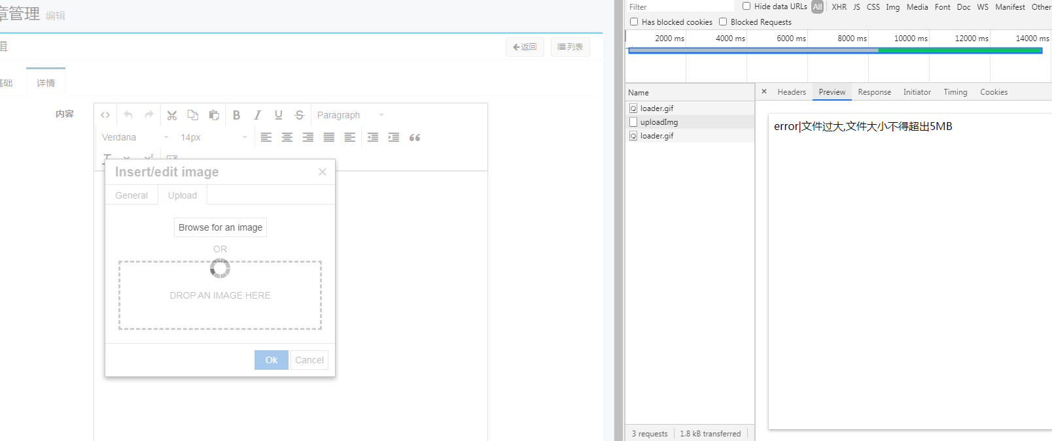
Task: Toggle bold formatting in editor toolbar
Action: pyautogui.click(x=236, y=115)
